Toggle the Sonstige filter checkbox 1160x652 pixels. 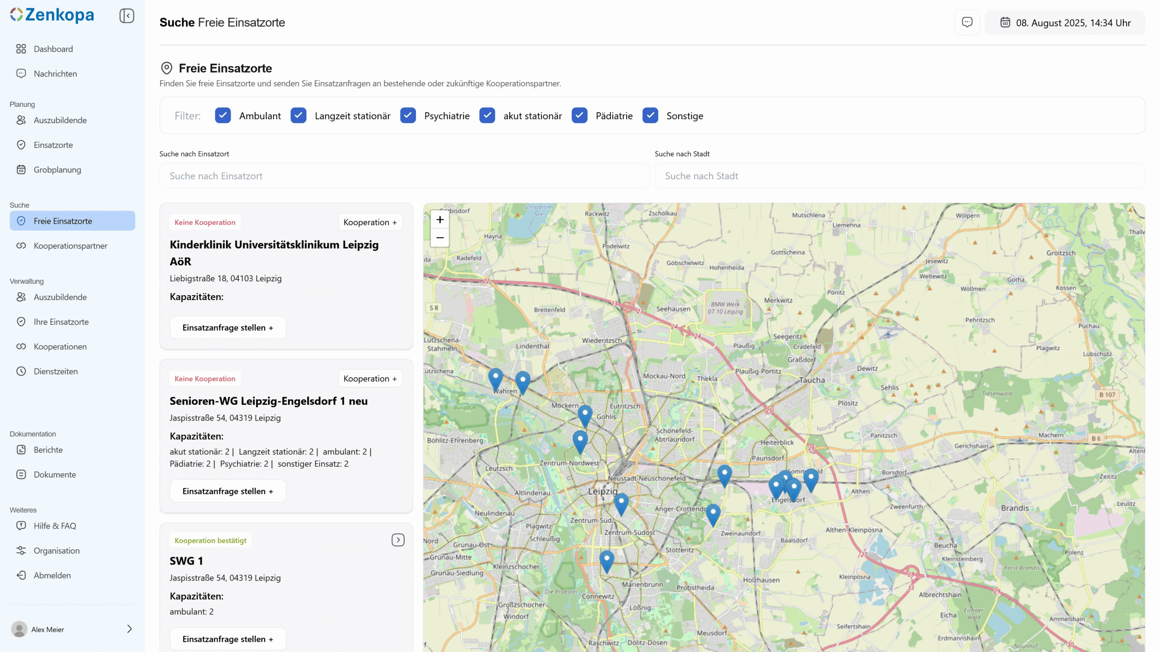[x=650, y=115]
